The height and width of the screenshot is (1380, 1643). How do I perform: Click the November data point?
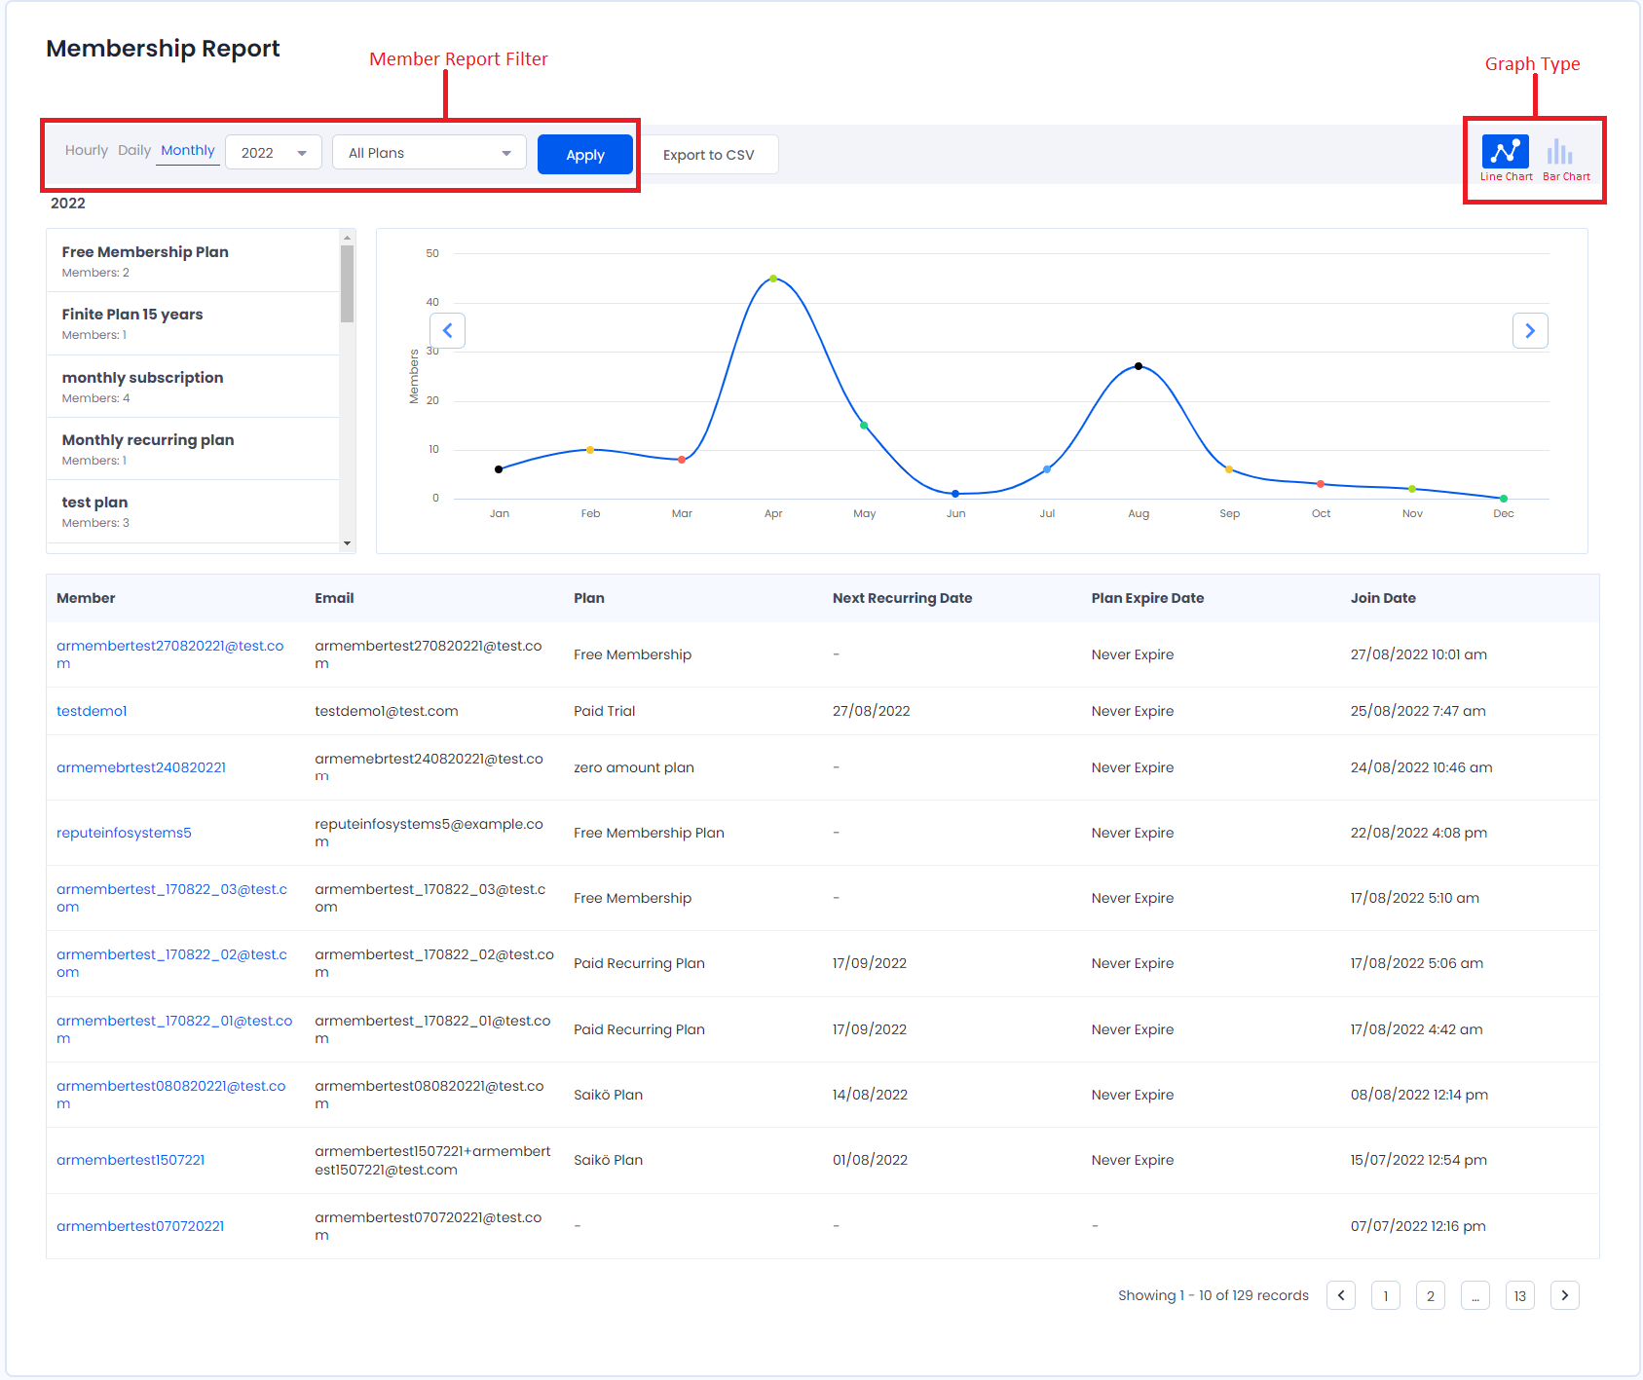1412,489
